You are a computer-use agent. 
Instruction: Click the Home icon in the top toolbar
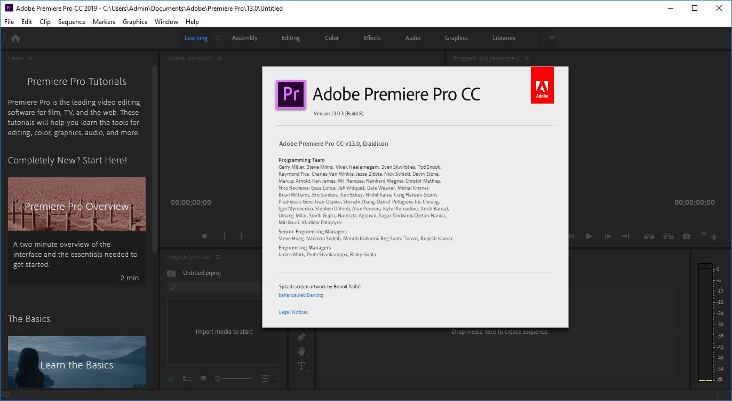[15, 38]
